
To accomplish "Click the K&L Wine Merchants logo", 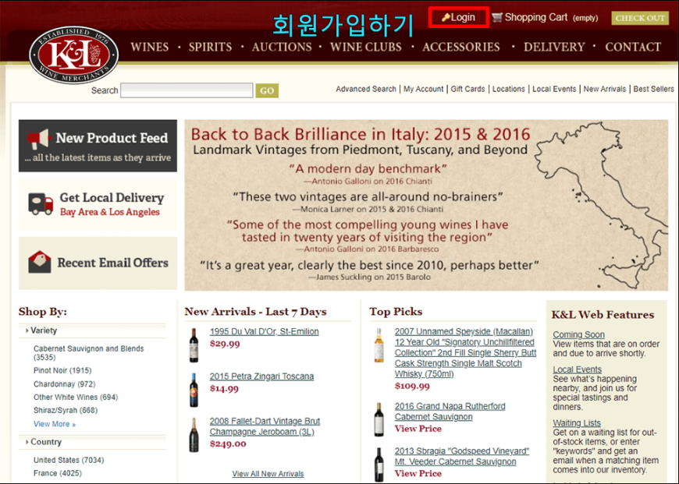I will tap(73, 55).
